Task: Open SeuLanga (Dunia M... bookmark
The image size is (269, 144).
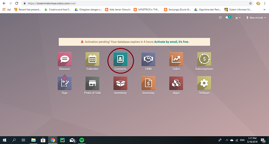Action: 178,10
